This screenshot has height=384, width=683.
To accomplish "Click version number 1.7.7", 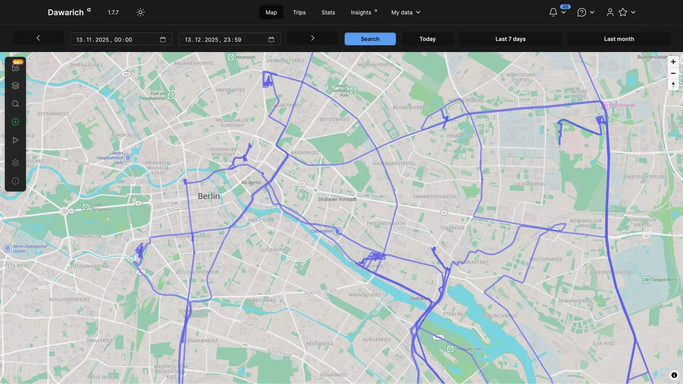I will 113,12.
